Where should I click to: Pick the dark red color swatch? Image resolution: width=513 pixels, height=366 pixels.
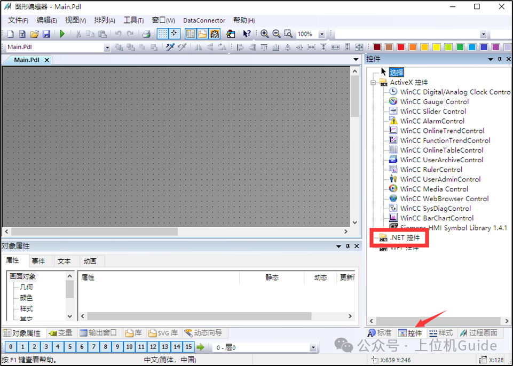tap(377, 47)
